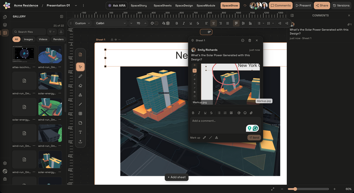
Task: Align text right in formatting toolbar
Action: (x=220, y=23)
